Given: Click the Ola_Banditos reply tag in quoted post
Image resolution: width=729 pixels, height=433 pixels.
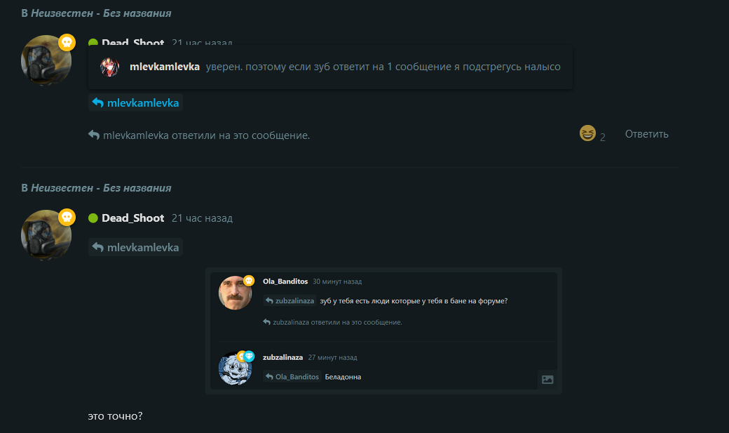Looking at the screenshot, I should coord(292,377).
